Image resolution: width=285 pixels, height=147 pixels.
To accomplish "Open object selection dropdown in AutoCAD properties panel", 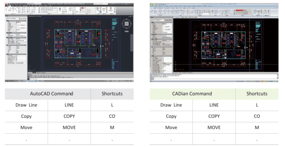I will (x=14, y=19).
